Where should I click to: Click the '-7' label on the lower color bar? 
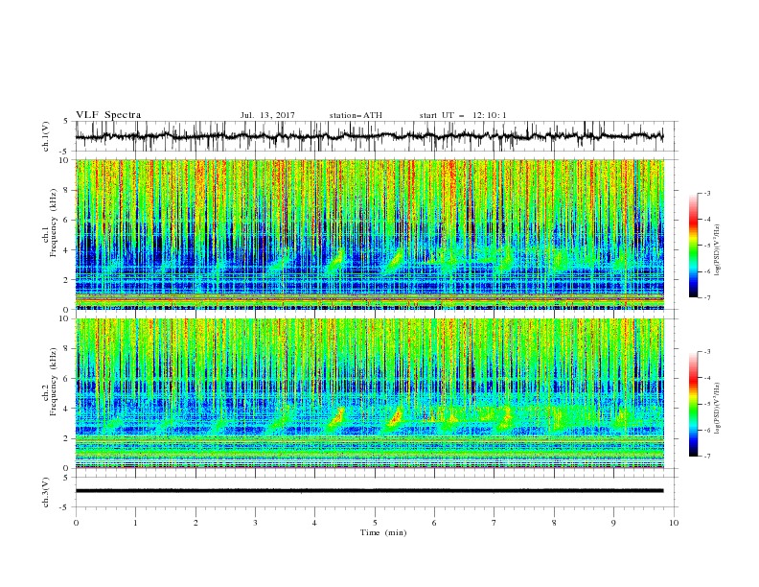click(707, 457)
